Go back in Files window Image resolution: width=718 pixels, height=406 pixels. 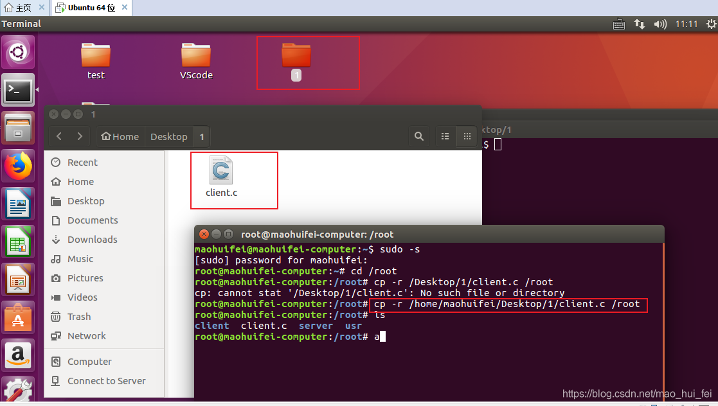click(59, 136)
